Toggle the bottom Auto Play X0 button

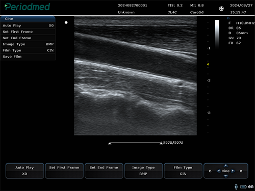click(24, 171)
